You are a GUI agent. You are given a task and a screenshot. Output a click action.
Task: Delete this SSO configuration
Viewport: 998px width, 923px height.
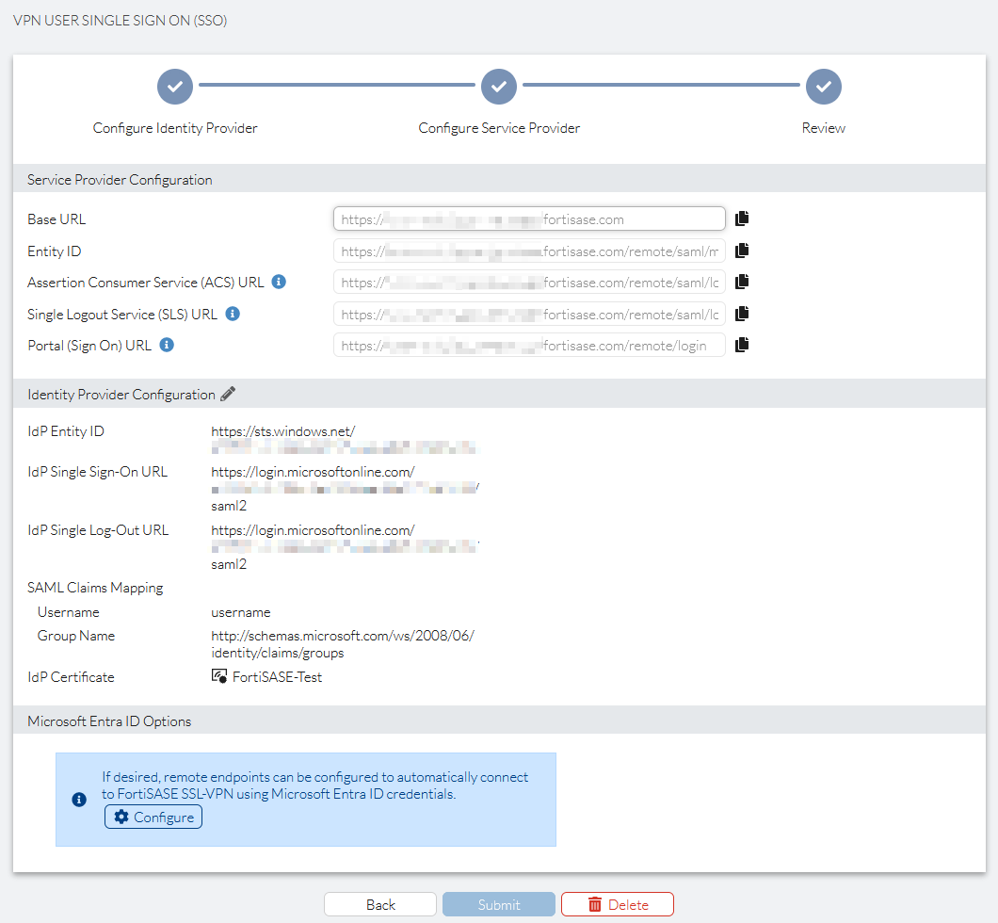618,903
